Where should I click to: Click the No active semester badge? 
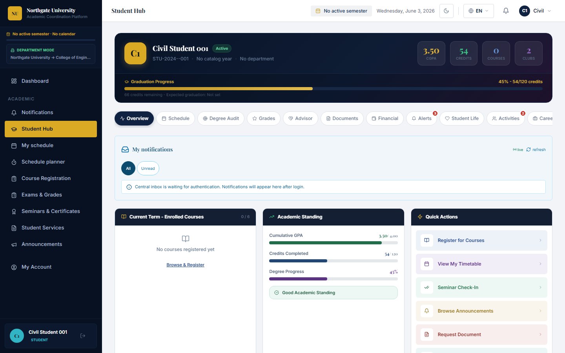click(x=341, y=11)
